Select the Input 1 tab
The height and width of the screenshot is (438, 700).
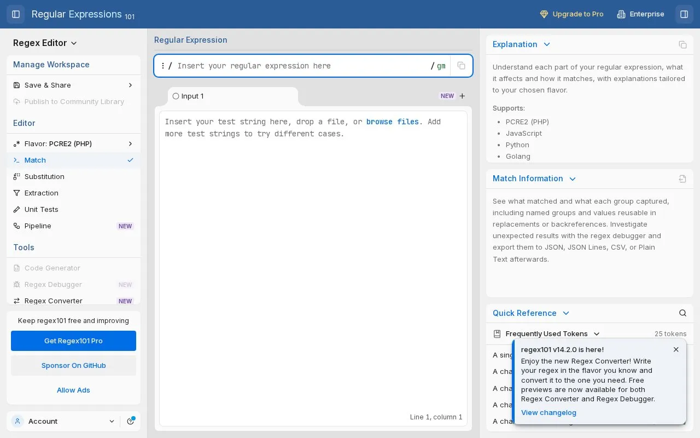[x=233, y=96]
